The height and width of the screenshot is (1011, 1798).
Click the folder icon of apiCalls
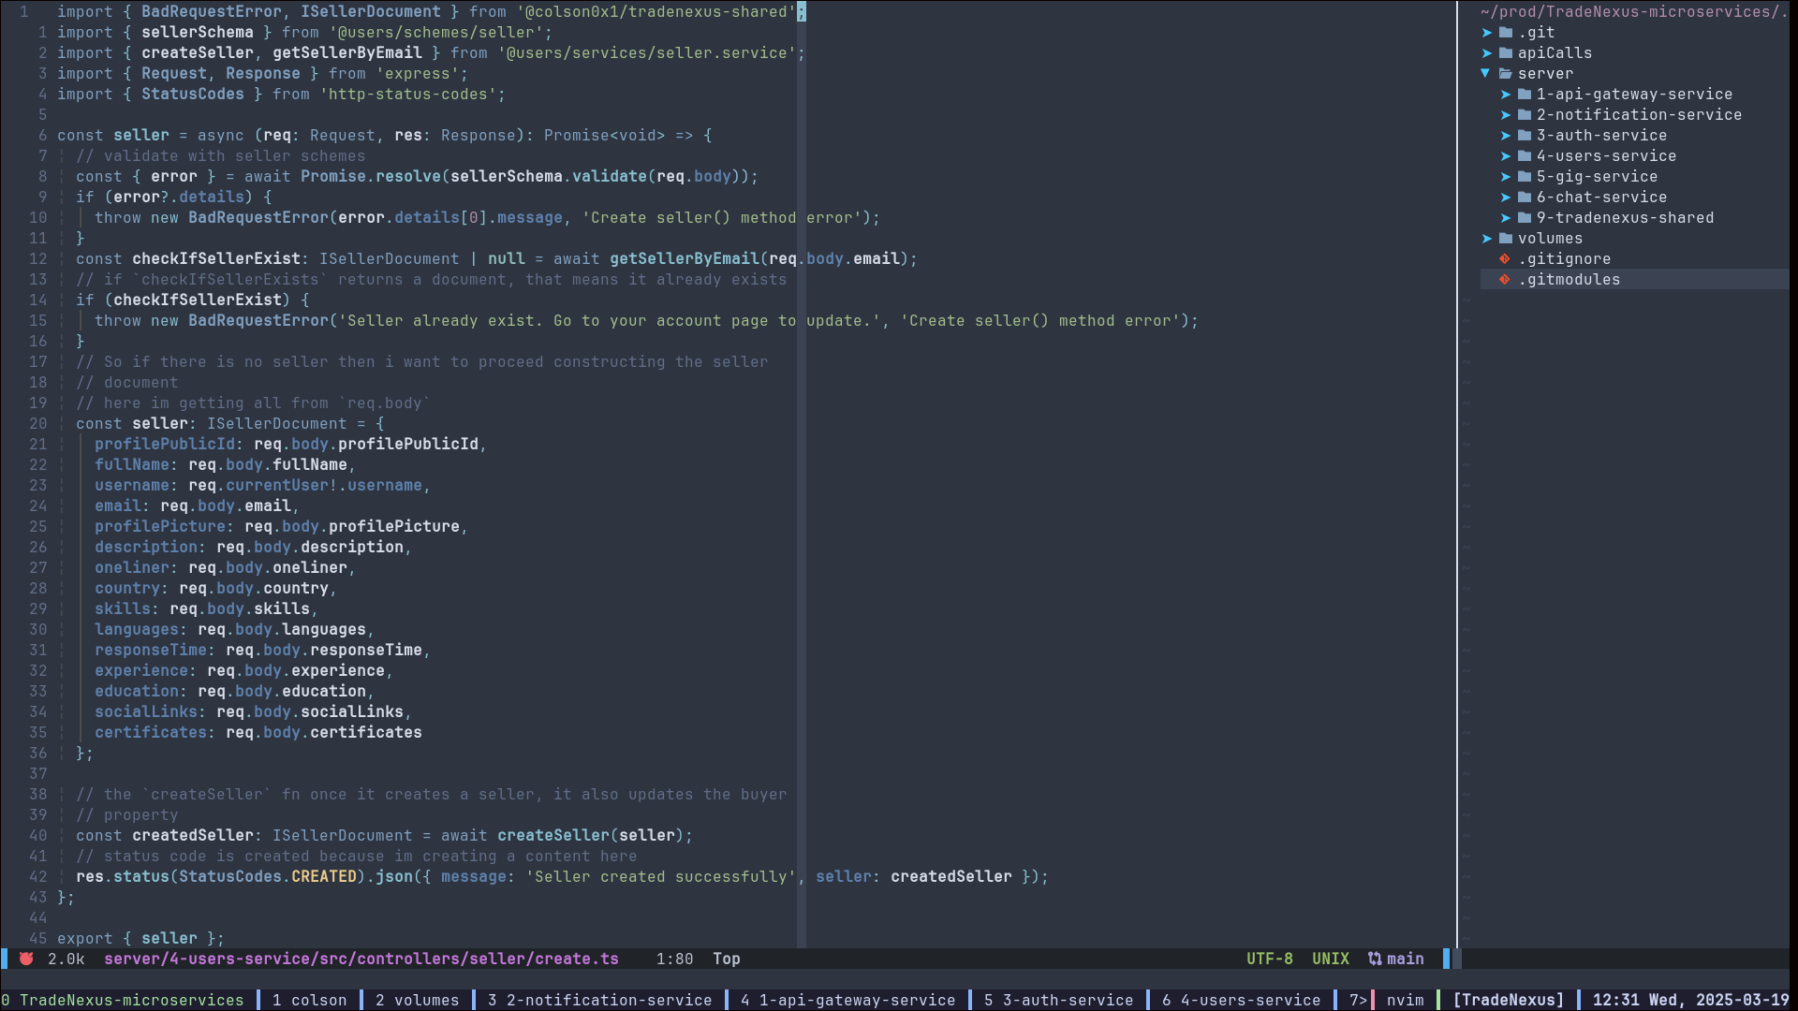[1506, 53]
